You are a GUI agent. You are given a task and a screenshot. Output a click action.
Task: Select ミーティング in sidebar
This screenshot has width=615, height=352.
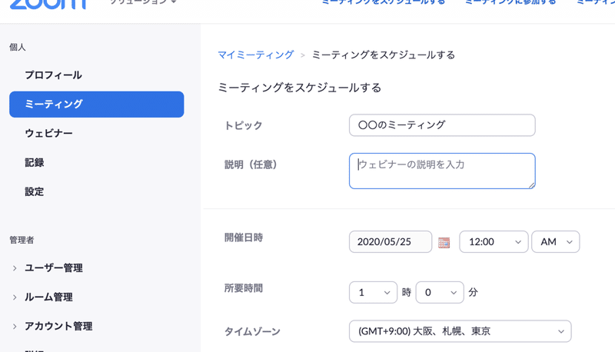coord(96,105)
